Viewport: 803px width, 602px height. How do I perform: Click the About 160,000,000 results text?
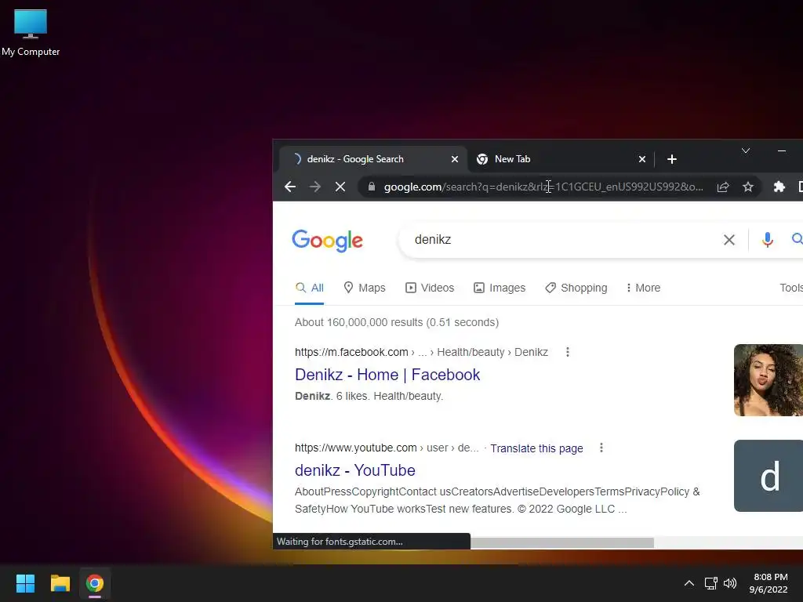(x=397, y=322)
